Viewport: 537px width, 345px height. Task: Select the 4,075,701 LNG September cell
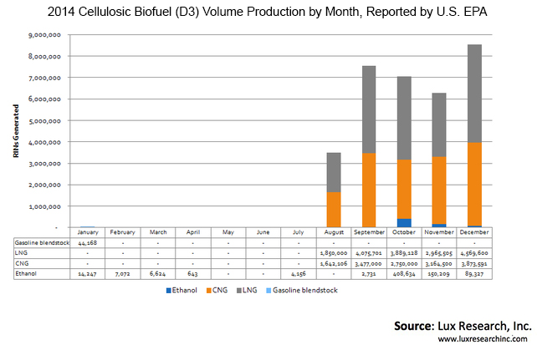[369, 253]
